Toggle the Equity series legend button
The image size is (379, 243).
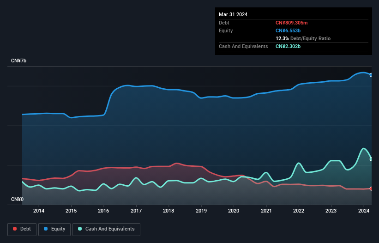[54, 229]
